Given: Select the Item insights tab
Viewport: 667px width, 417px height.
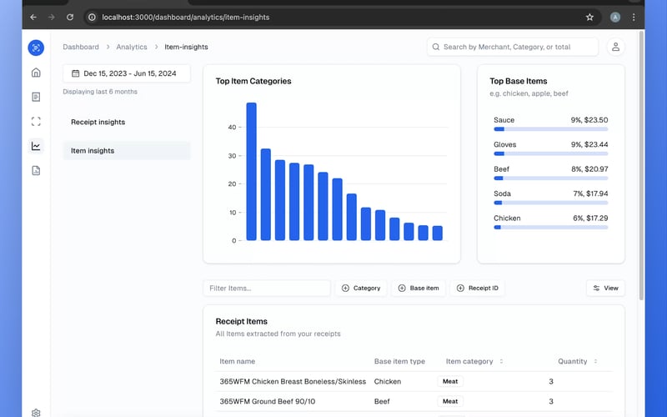Looking at the screenshot, I should click(x=93, y=151).
